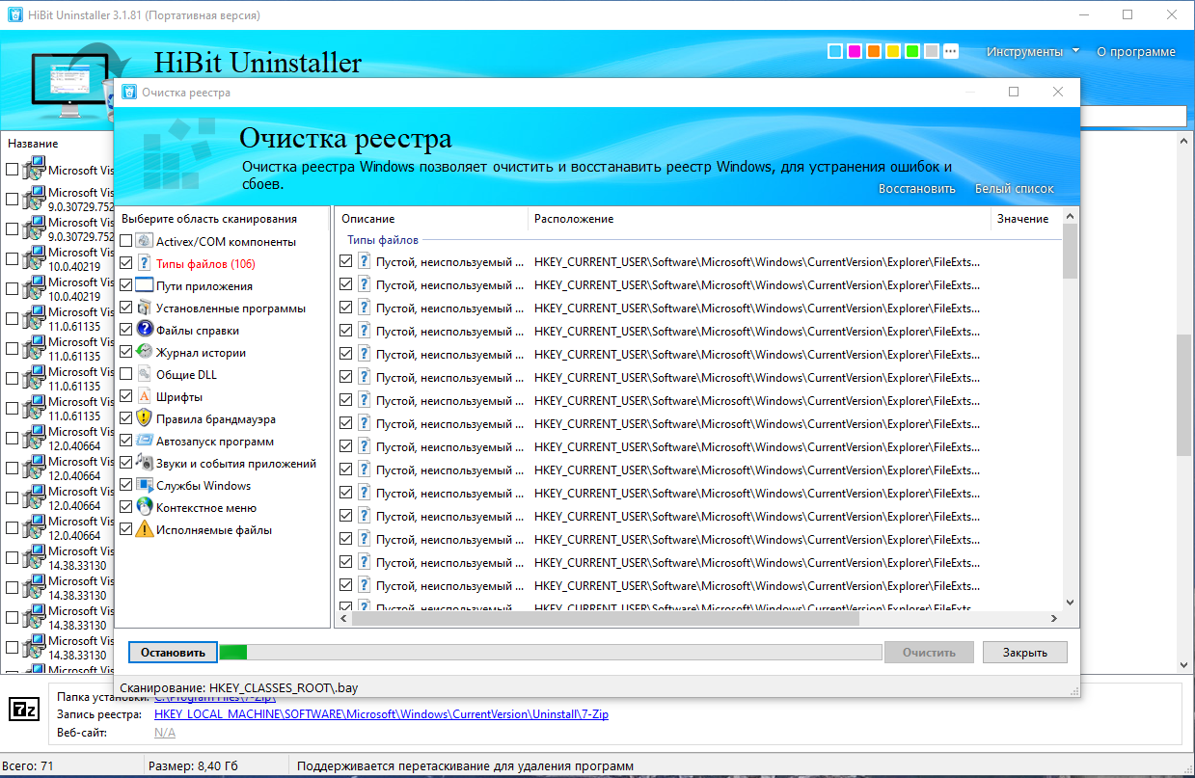1195x778 pixels.
Task: Open the 7-Zip registry Uninstall key link
Action: [381, 714]
